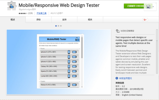Launch Galaxy S6 in portrait mode
This screenshot has width=159, height=100.
click(x=69, y=66)
